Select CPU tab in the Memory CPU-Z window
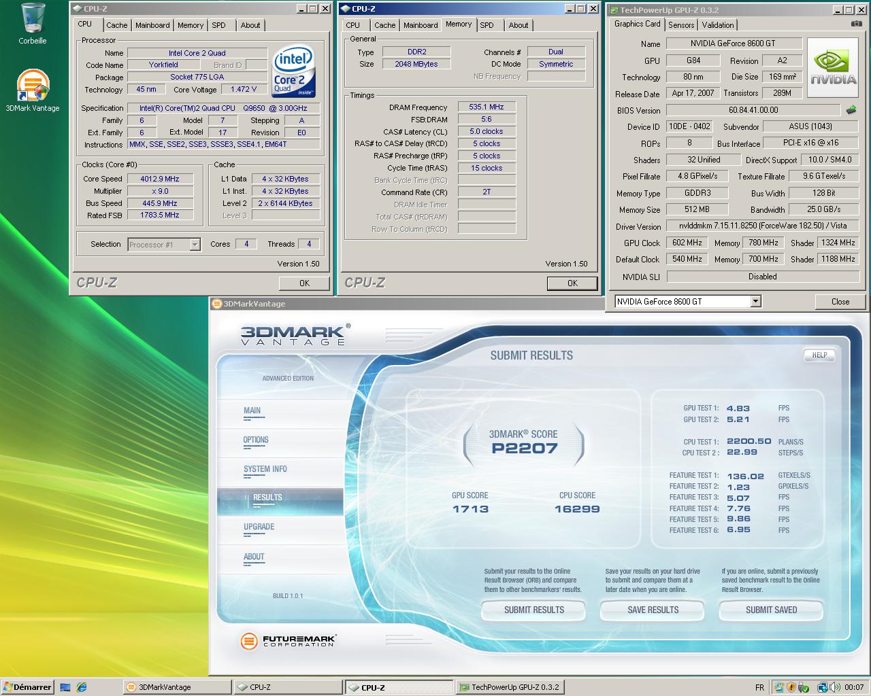871x696 pixels. point(353,25)
